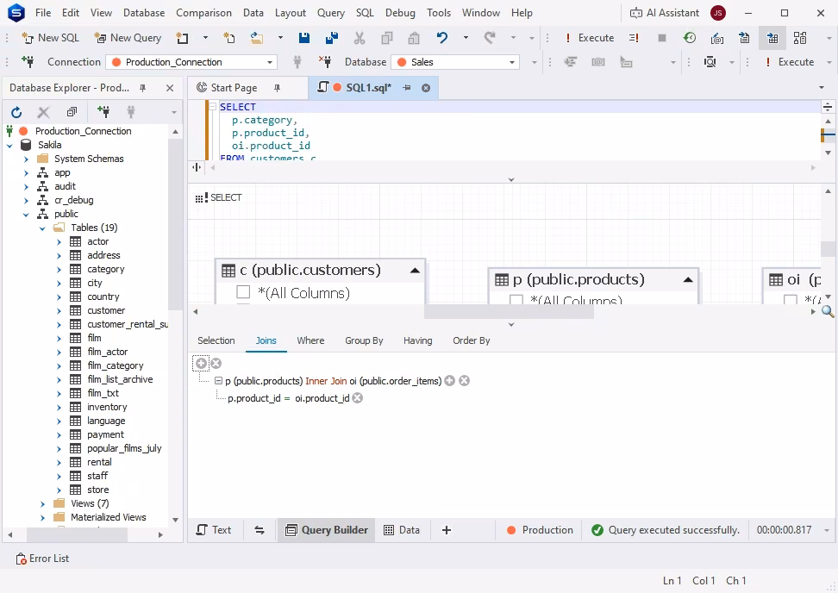The image size is (838, 593).
Task: Collapse the c (public.customers) table box
Action: coord(415,271)
